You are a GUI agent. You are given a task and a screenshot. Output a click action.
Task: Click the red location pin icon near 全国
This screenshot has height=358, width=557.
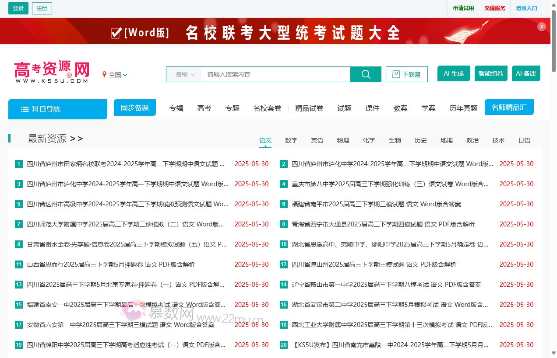(x=104, y=74)
